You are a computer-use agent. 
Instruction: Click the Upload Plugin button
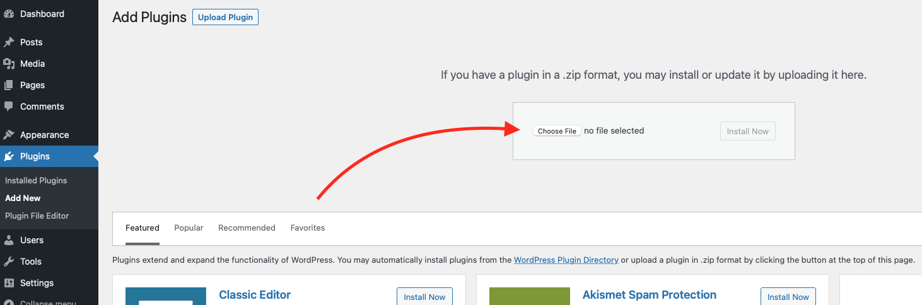coord(225,17)
